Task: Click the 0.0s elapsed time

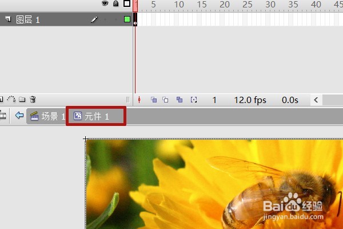Action: tap(290, 100)
